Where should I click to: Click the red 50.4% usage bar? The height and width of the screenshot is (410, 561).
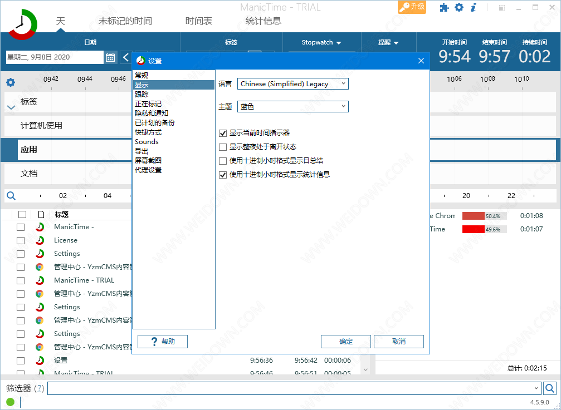point(474,216)
